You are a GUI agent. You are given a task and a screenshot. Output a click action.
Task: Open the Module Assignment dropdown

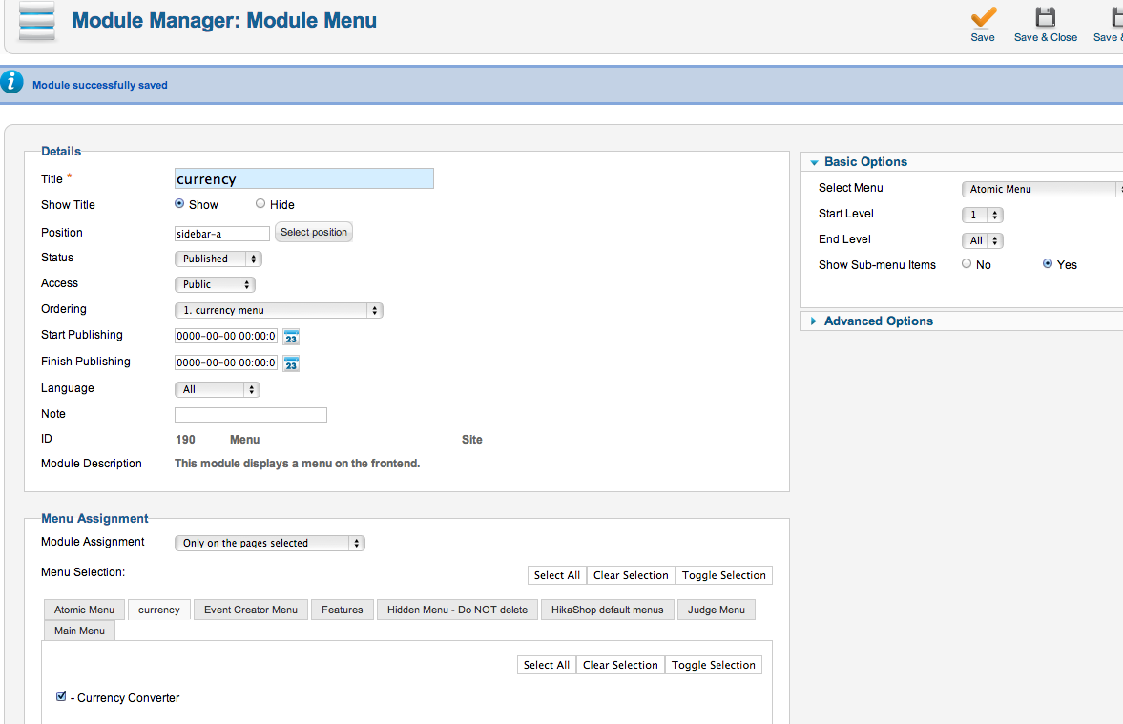270,543
